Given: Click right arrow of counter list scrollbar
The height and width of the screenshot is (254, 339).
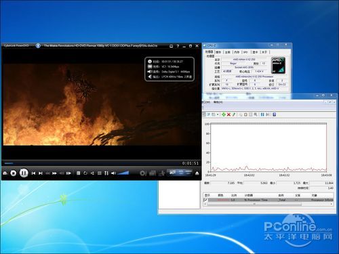Looking at the screenshot, I should 332,204.
